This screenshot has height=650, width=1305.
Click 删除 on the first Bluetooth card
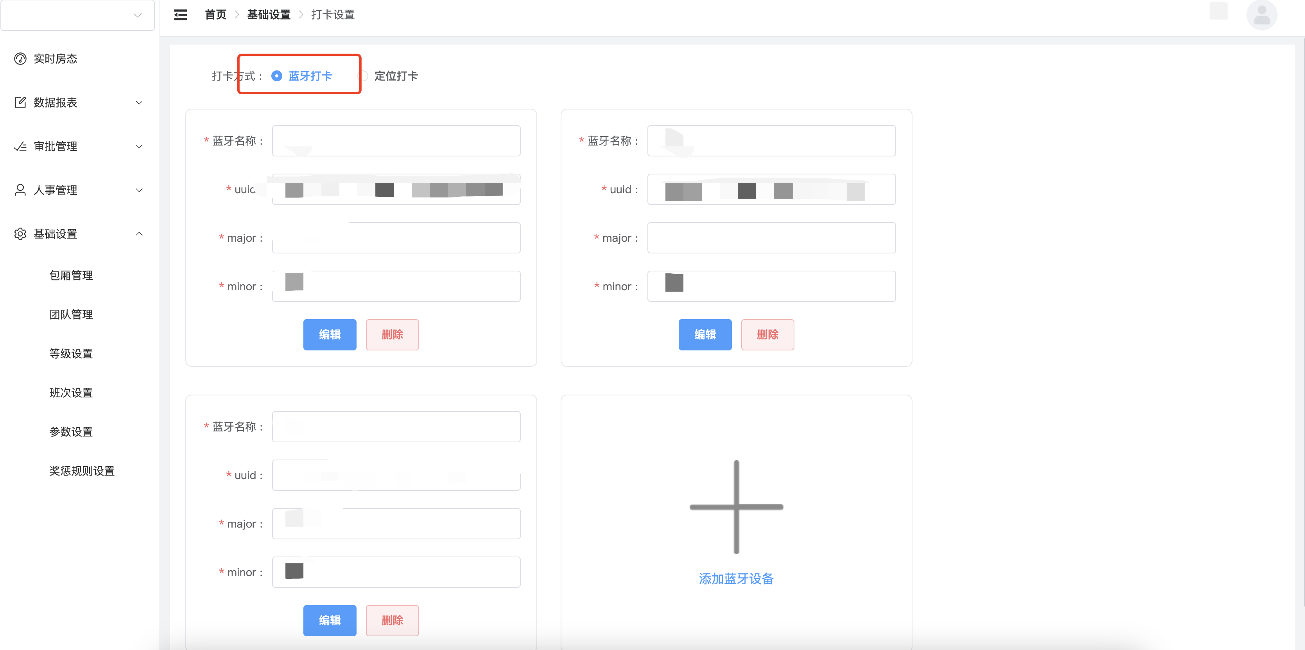tap(392, 334)
